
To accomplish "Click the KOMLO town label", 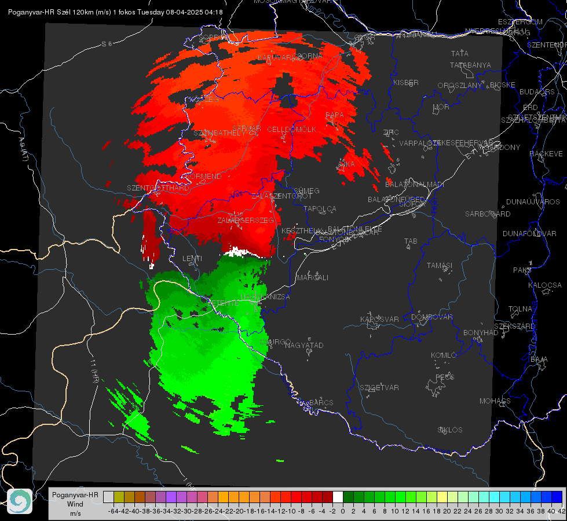I will [443, 355].
